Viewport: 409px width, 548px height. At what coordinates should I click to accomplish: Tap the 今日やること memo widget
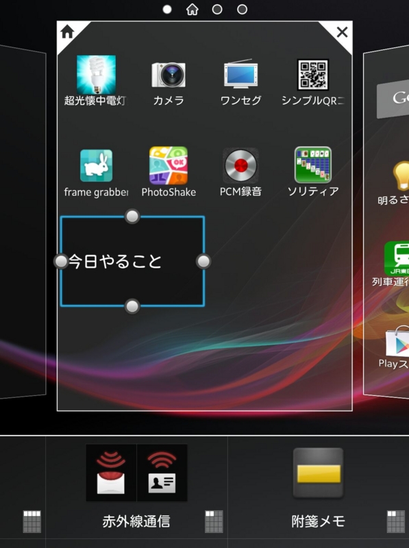pos(132,262)
